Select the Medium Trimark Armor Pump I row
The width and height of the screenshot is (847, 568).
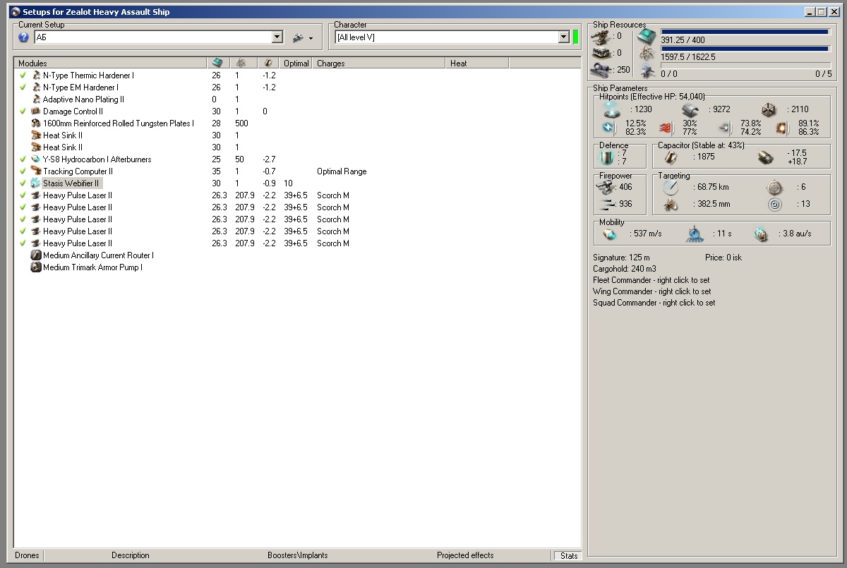coord(297,267)
